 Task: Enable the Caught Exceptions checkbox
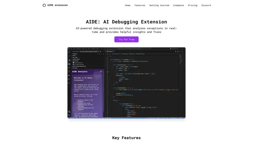[74, 63]
